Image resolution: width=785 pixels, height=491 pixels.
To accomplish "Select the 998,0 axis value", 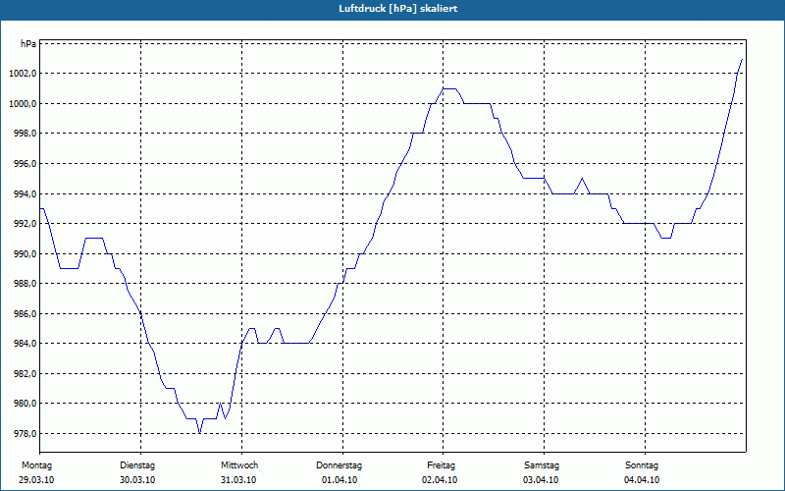I will pyautogui.click(x=25, y=134).
